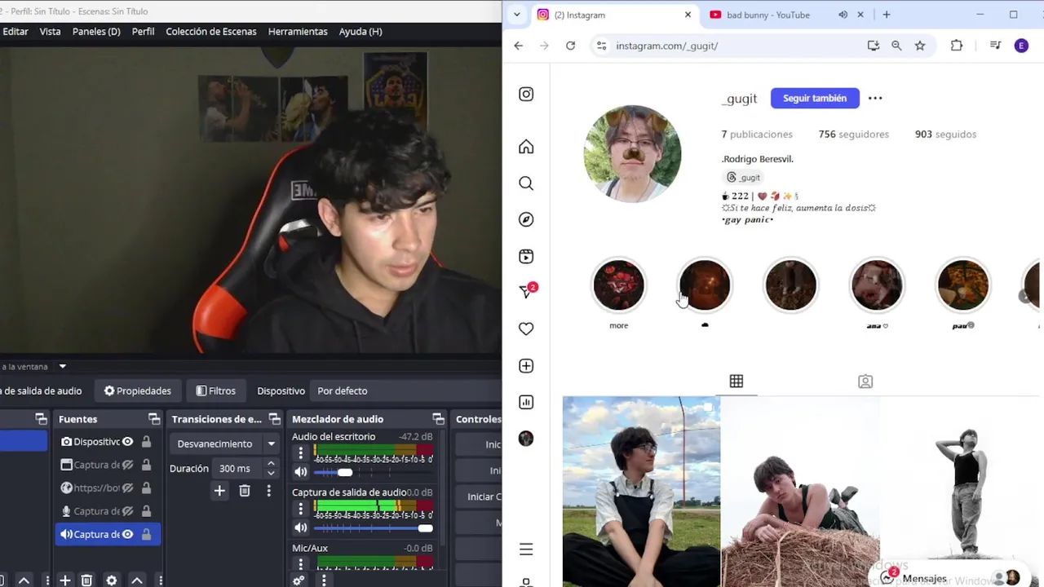The height and width of the screenshot is (587, 1044).
Task: Reload the Instagram page in Chrome
Action: (570, 46)
